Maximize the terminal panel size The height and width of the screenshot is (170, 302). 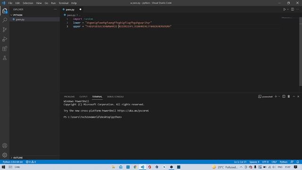tap(294, 96)
